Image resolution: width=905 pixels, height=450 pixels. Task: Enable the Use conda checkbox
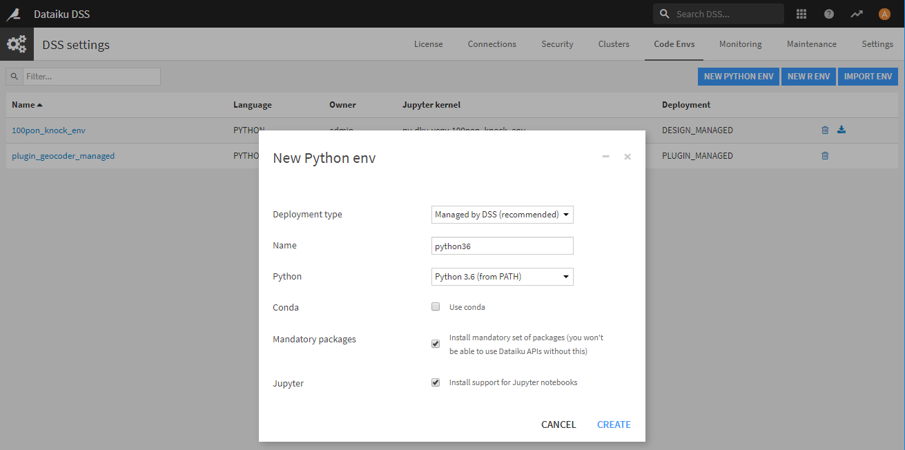coord(436,307)
